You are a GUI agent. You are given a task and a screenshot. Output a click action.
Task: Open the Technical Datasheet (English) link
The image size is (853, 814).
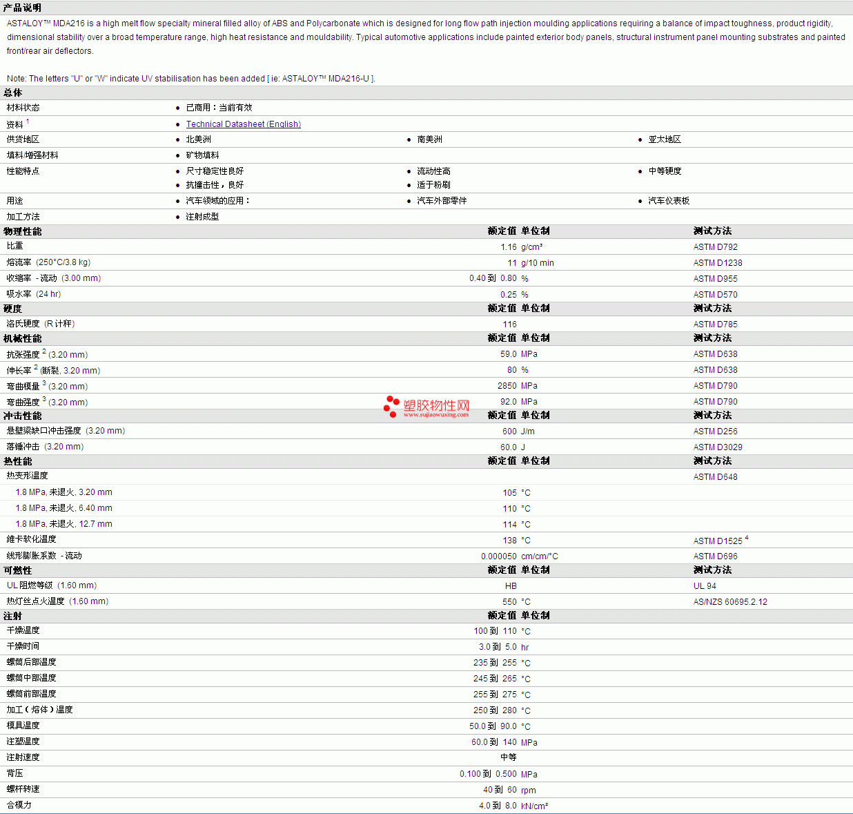pos(244,124)
